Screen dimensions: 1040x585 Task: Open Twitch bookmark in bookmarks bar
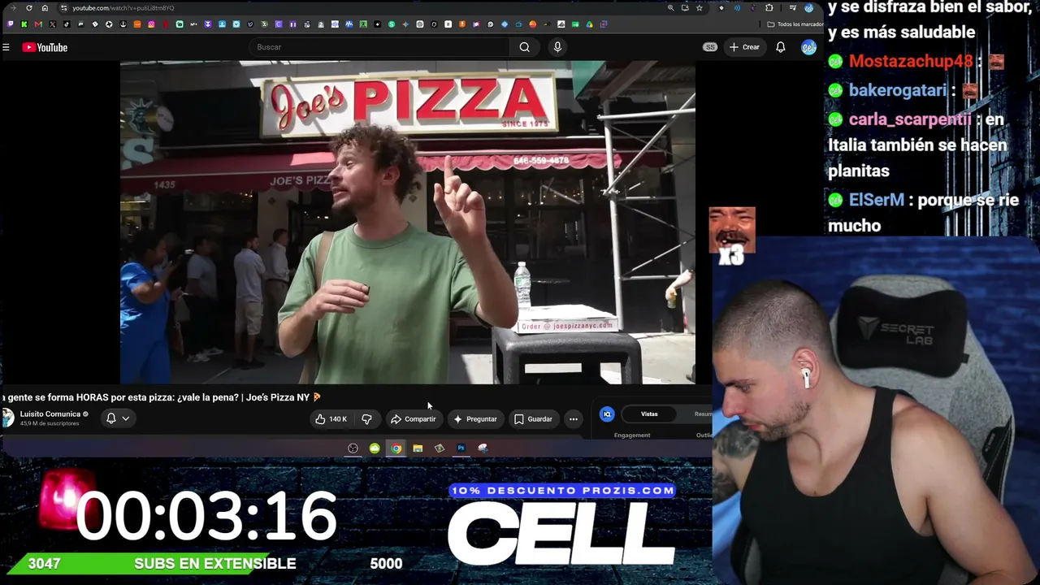11,24
